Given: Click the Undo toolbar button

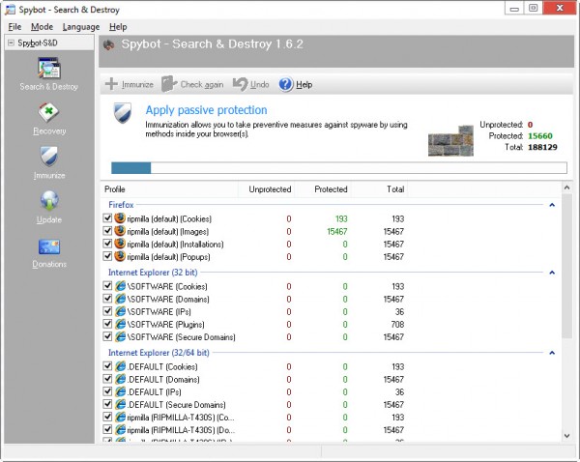Looking at the screenshot, I should click(251, 85).
